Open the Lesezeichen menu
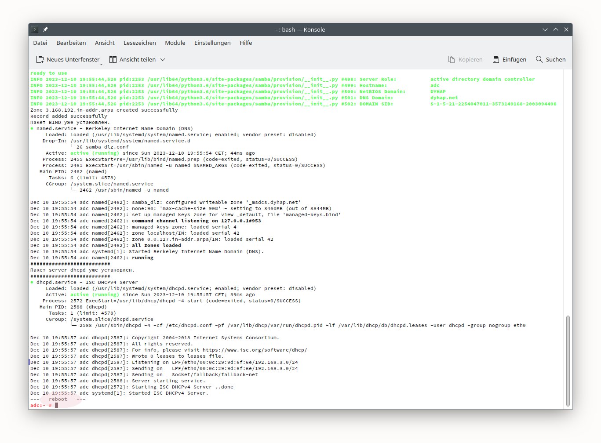The image size is (601, 443). click(x=139, y=43)
